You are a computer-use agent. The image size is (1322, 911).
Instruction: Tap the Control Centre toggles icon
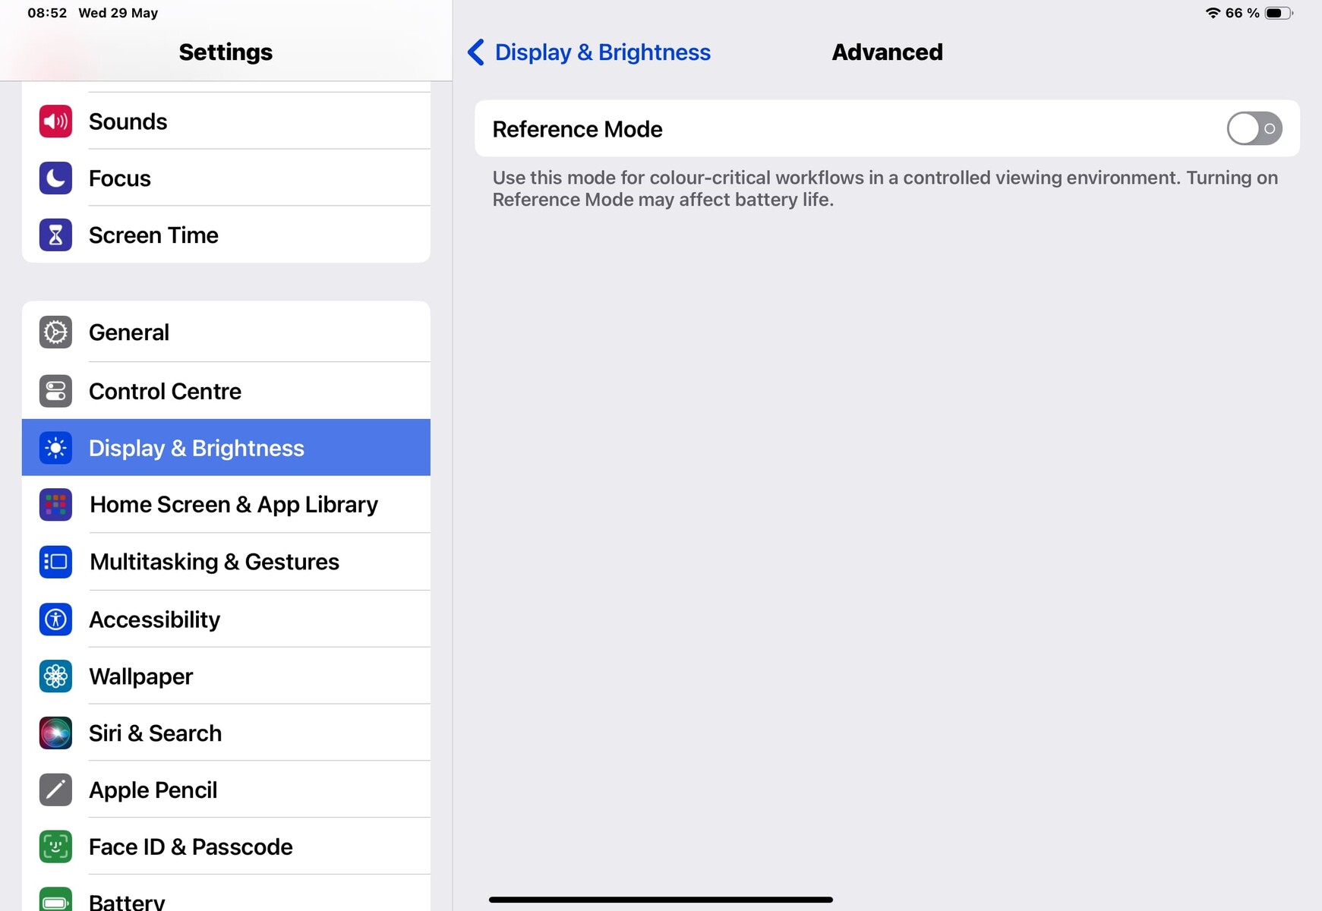55,391
